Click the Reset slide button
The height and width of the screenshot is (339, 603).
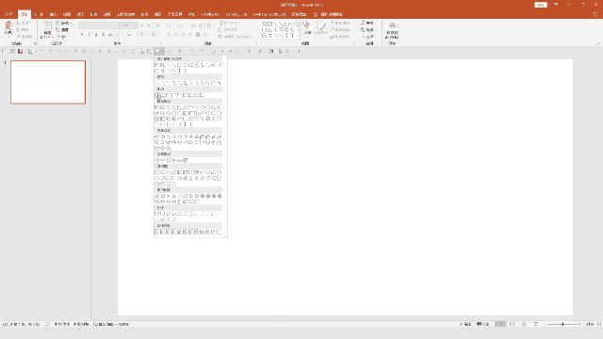click(x=62, y=29)
